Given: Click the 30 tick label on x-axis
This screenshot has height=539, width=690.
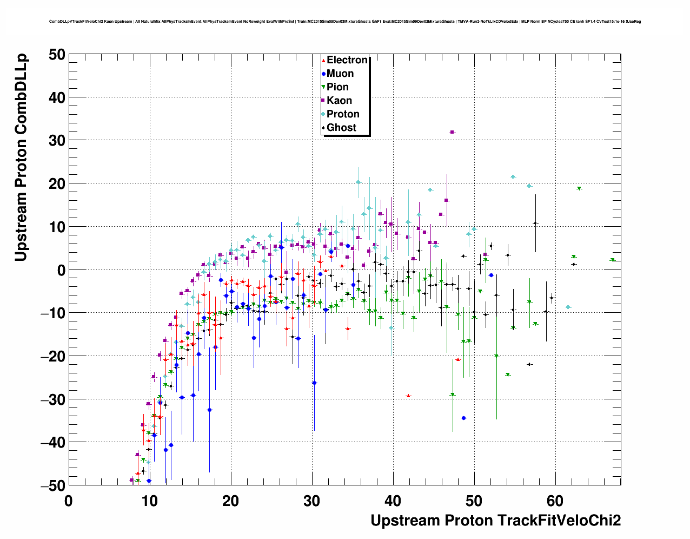Looking at the screenshot, I should pyautogui.click(x=312, y=501).
